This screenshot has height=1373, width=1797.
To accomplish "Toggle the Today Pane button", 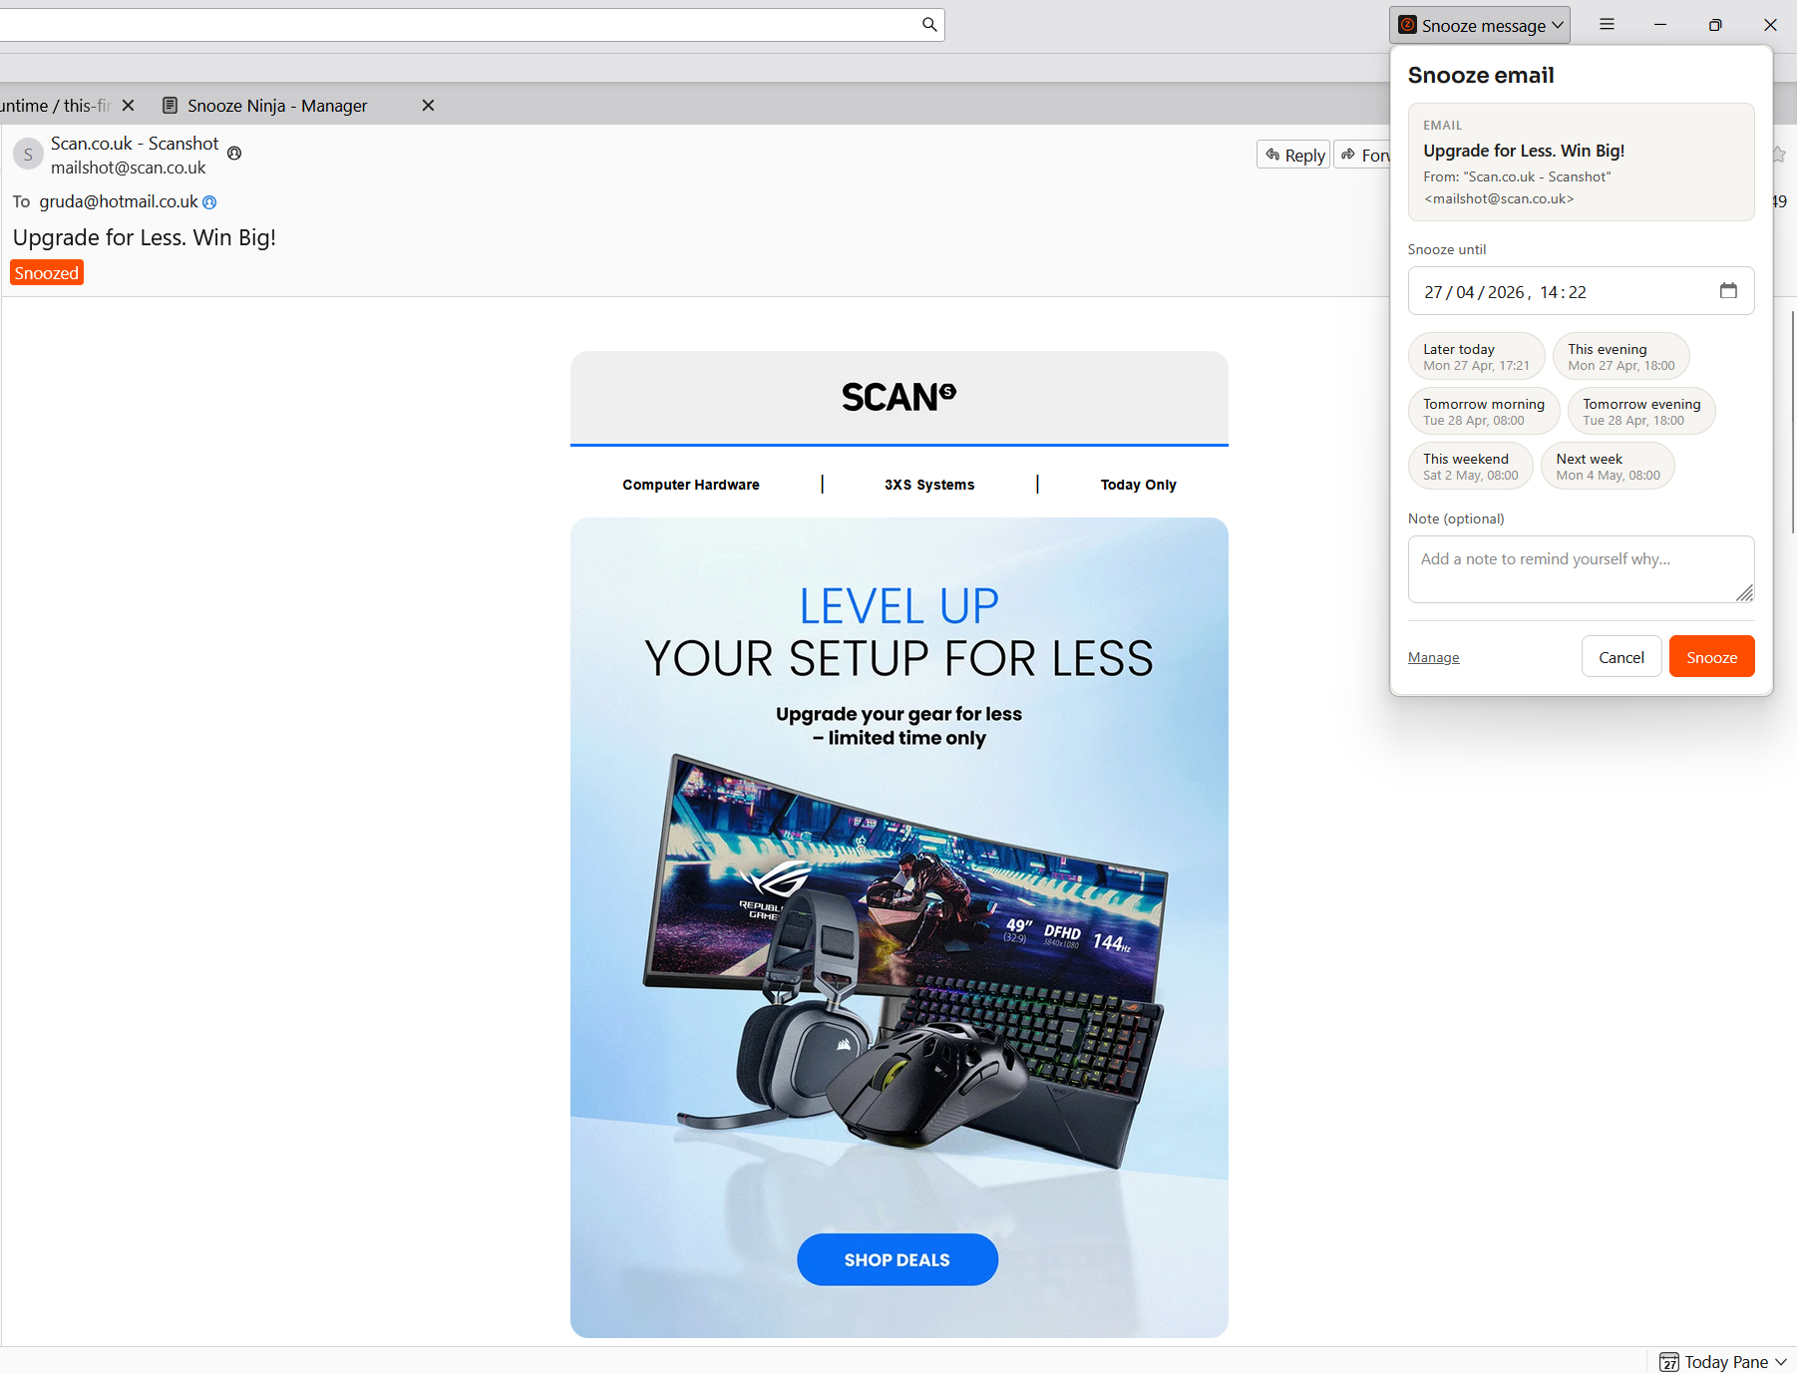I will (x=1723, y=1361).
